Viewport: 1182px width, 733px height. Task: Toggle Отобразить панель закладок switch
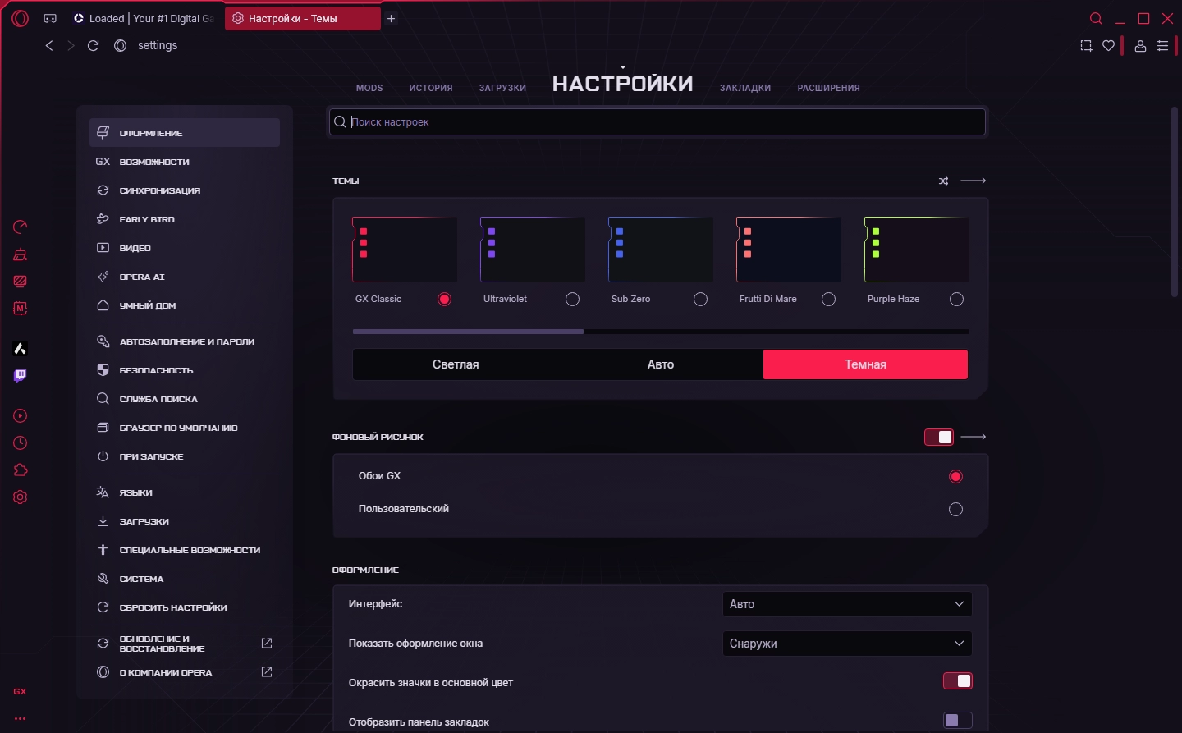958,721
